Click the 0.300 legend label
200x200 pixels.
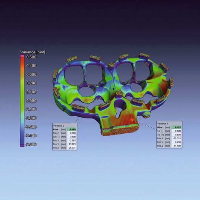31,74
